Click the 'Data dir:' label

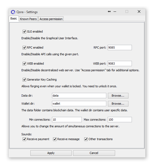[27, 96]
